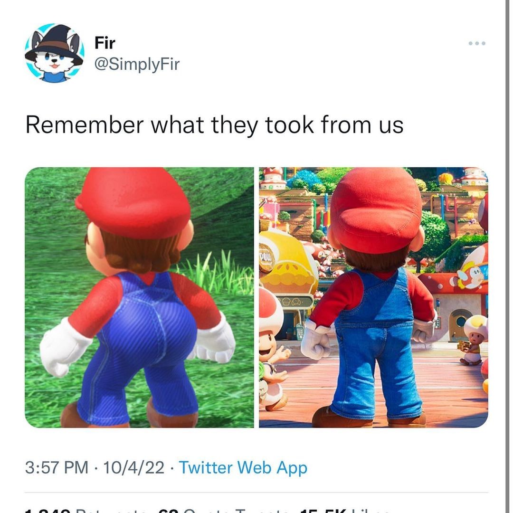This screenshot has width=513, height=513.
Task: Open the Twitter Web App source link
Action: pos(243,467)
